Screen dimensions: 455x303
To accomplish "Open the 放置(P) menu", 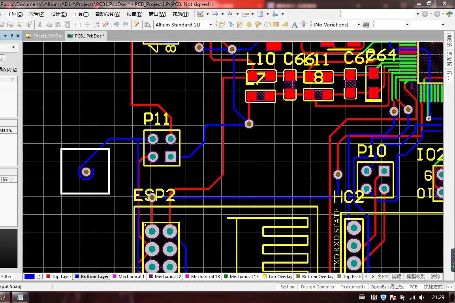I will coord(37,14).
